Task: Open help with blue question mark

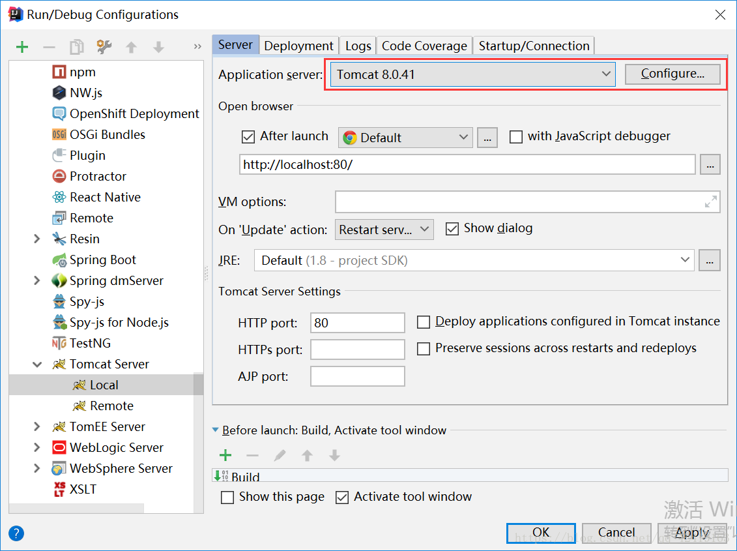Action: tap(16, 533)
